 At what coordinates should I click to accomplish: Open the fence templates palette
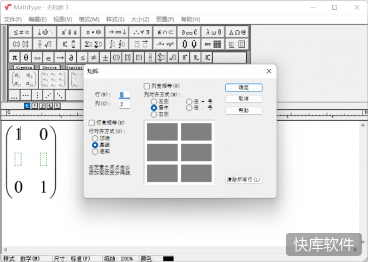tap(21, 44)
